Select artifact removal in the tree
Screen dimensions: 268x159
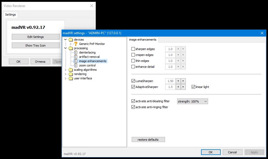pos(89,57)
